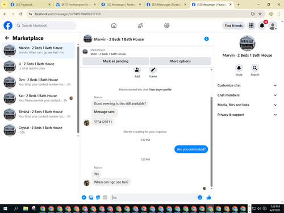Viewport: 284px width, 213px height.
Task: Open the large listing photo in side panel
Action: 247,43
